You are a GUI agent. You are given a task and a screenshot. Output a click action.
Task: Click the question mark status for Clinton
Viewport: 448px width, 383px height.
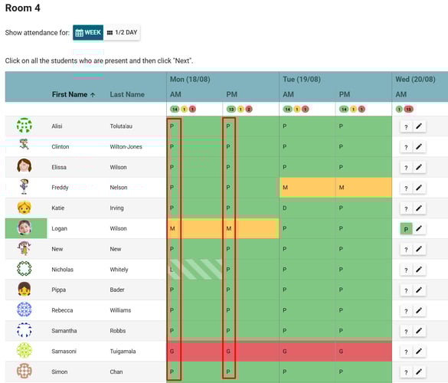[406, 147]
